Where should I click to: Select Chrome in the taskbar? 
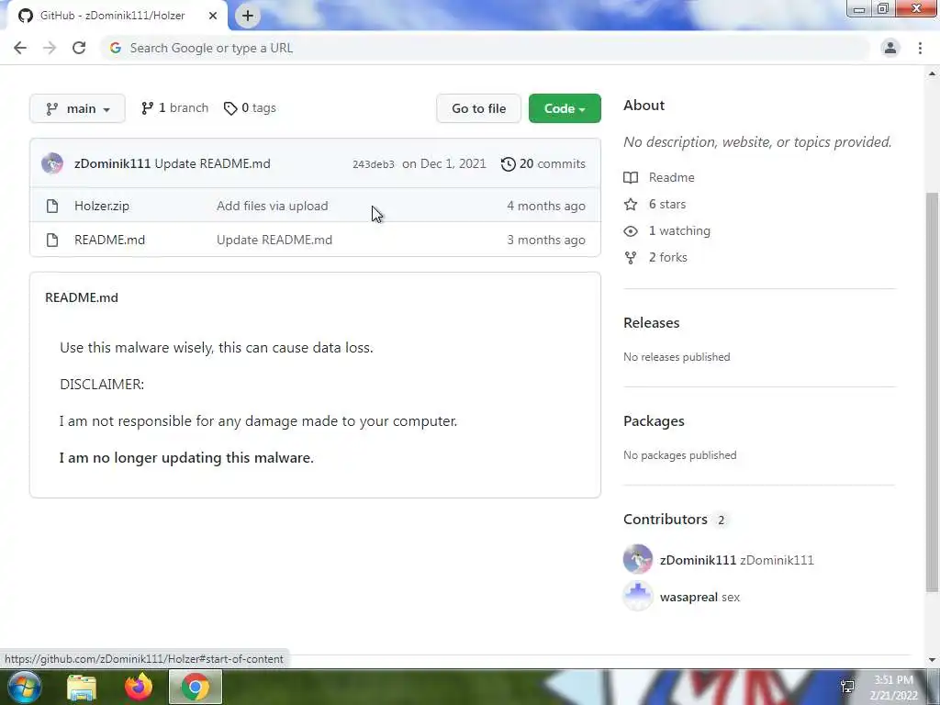pyautogui.click(x=196, y=687)
